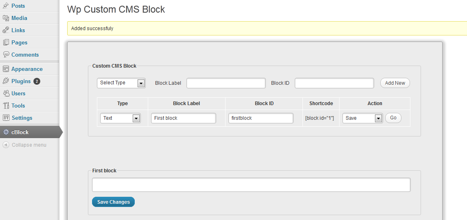This screenshot has height=220, width=467.
Task: Click the Add New button
Action: click(x=395, y=83)
